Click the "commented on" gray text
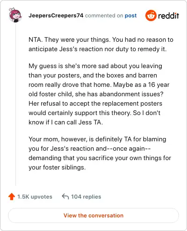Image resolution: width=187 pixels, height=231 pixels. 104,15
